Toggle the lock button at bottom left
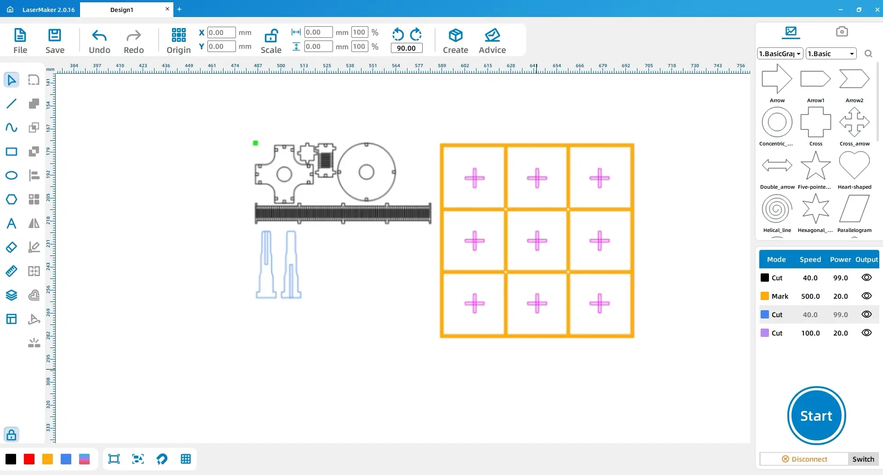This screenshot has width=883, height=475. click(11, 434)
